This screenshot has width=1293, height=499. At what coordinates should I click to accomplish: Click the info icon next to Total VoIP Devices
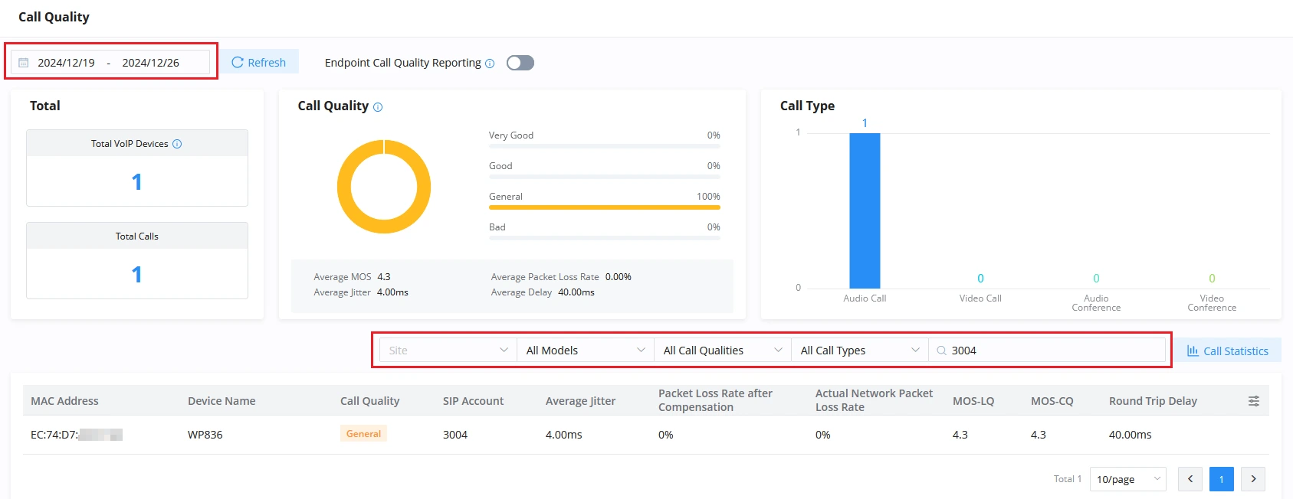pyautogui.click(x=177, y=144)
